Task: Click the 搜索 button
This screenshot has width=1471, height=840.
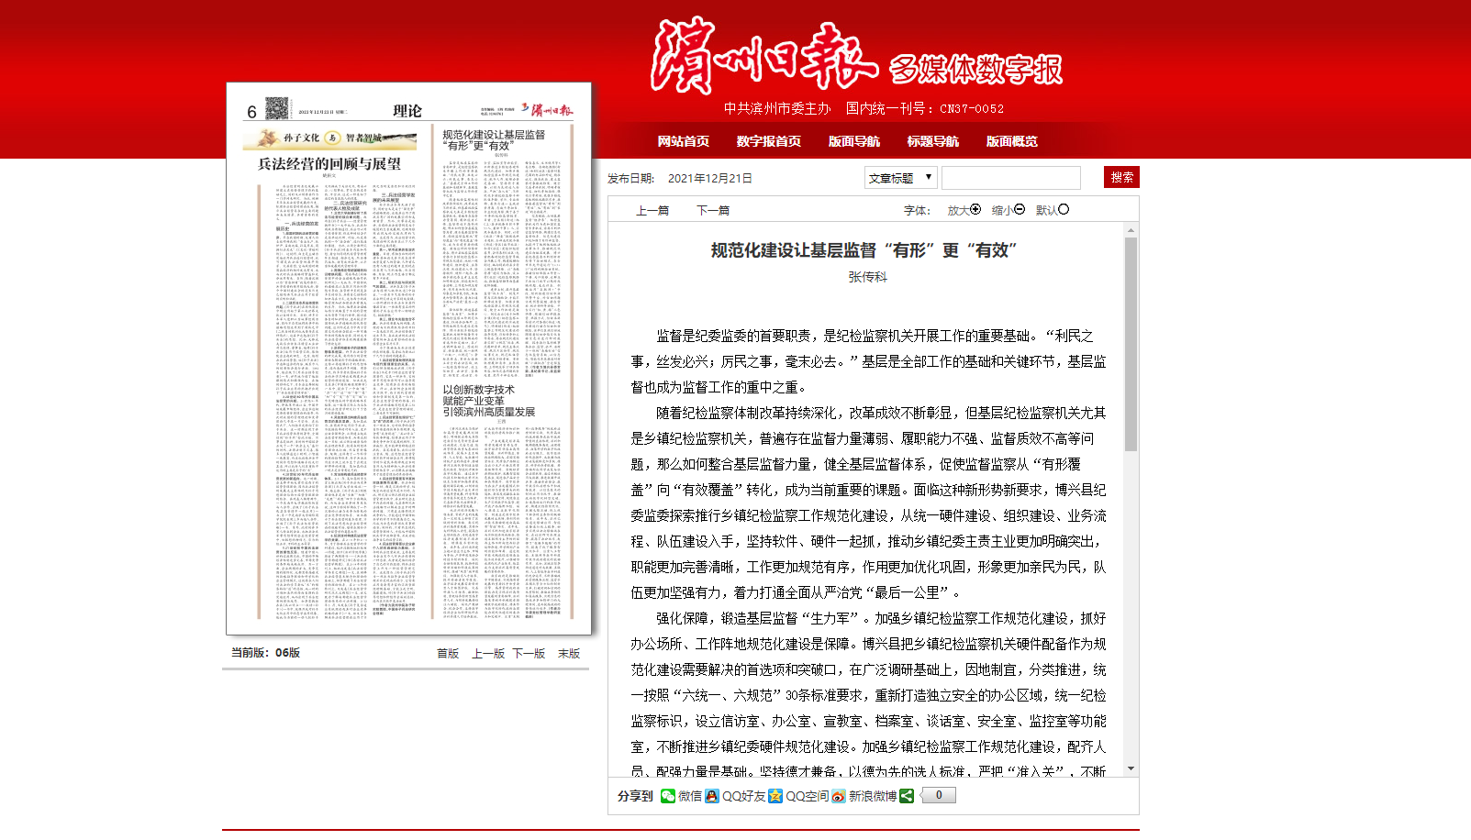Action: (1121, 177)
